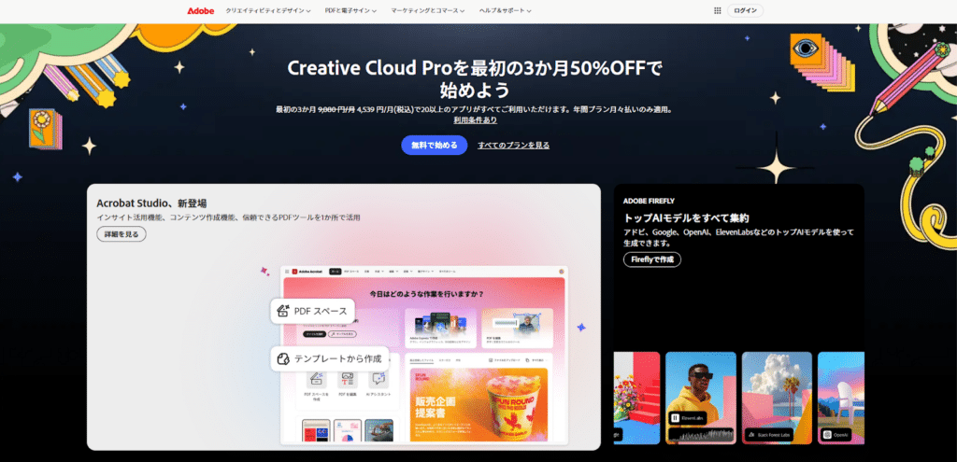Open the 利用条件あり terms link
This screenshot has height=462, width=957.
(x=475, y=120)
